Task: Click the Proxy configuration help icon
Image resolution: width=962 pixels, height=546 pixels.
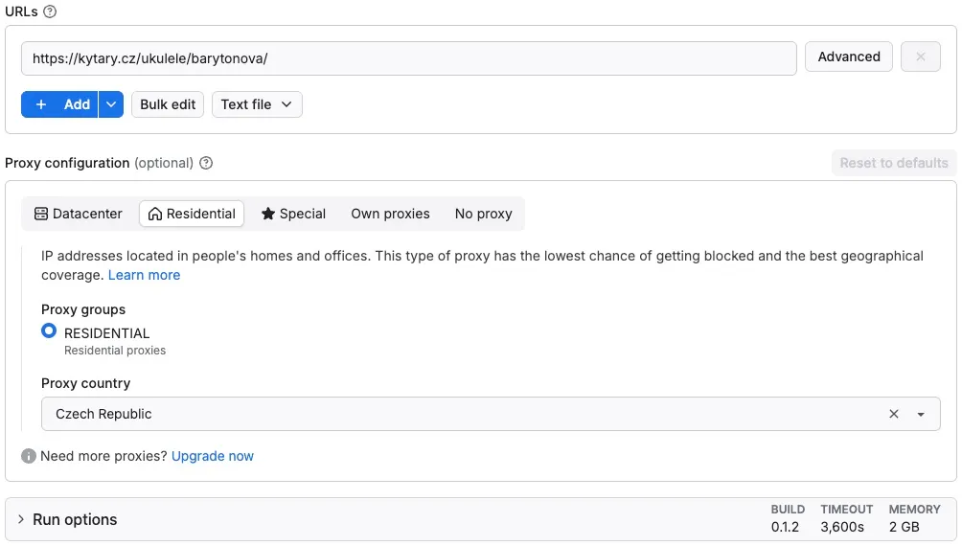Action: tap(206, 163)
